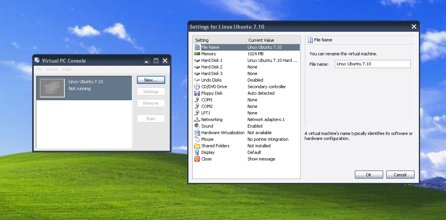
Task: Open the Help menu in Virtual PC Console
Action: coord(67,69)
